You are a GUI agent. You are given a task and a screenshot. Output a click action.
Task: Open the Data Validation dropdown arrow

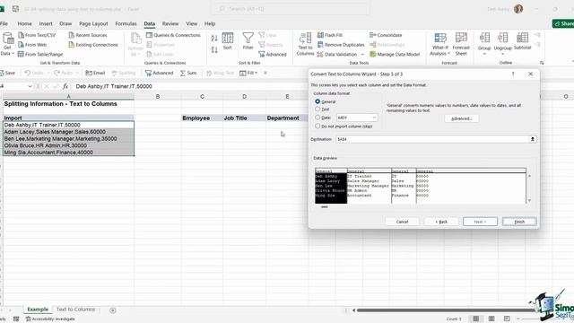click(x=362, y=54)
